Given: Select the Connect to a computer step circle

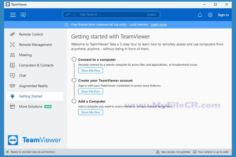Looking at the screenshot, I should click(x=74, y=59).
